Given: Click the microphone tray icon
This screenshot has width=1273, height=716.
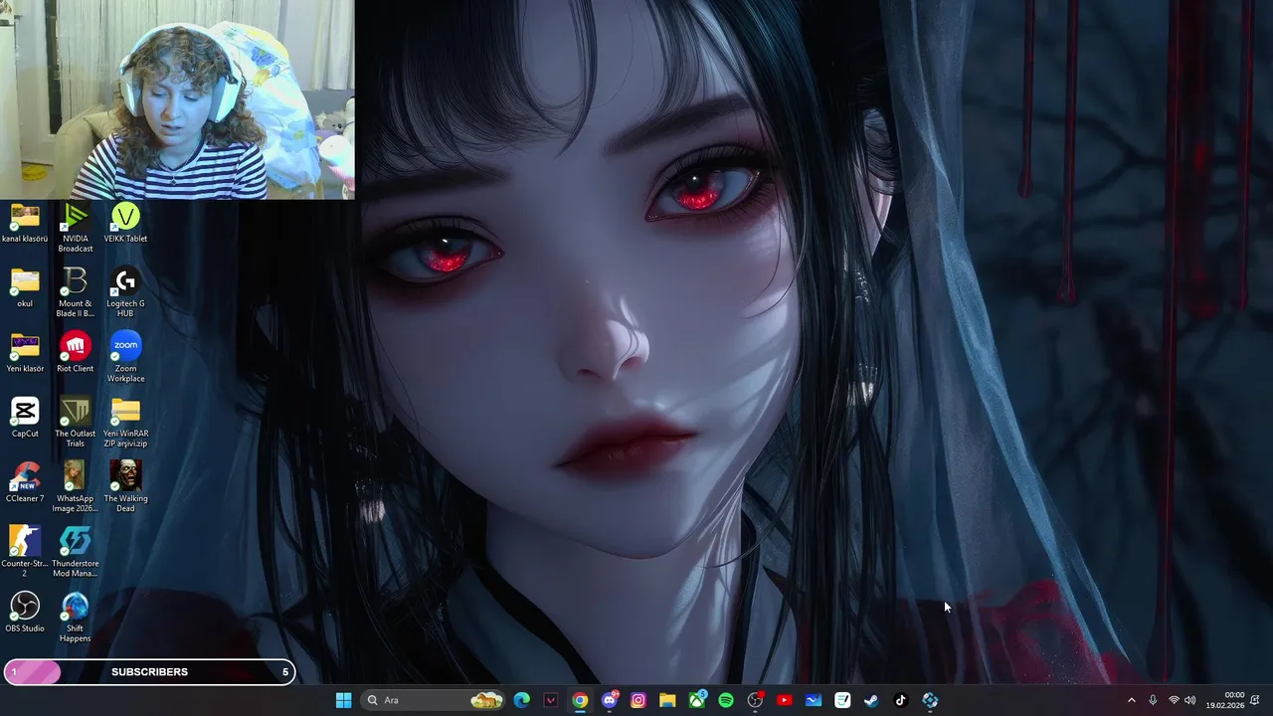Looking at the screenshot, I should 1153,700.
